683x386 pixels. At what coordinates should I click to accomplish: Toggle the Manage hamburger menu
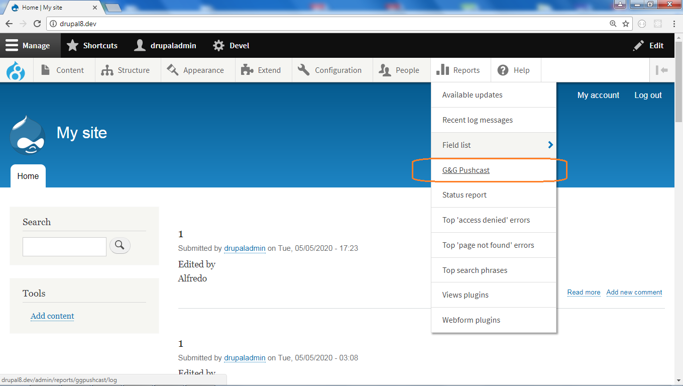click(12, 45)
